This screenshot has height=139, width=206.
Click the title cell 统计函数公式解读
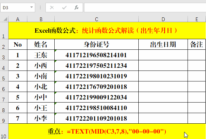(x=107, y=31)
